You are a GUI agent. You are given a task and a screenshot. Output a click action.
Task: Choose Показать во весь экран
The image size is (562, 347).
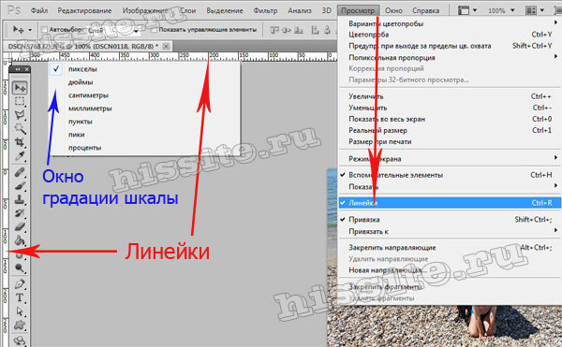point(450,119)
